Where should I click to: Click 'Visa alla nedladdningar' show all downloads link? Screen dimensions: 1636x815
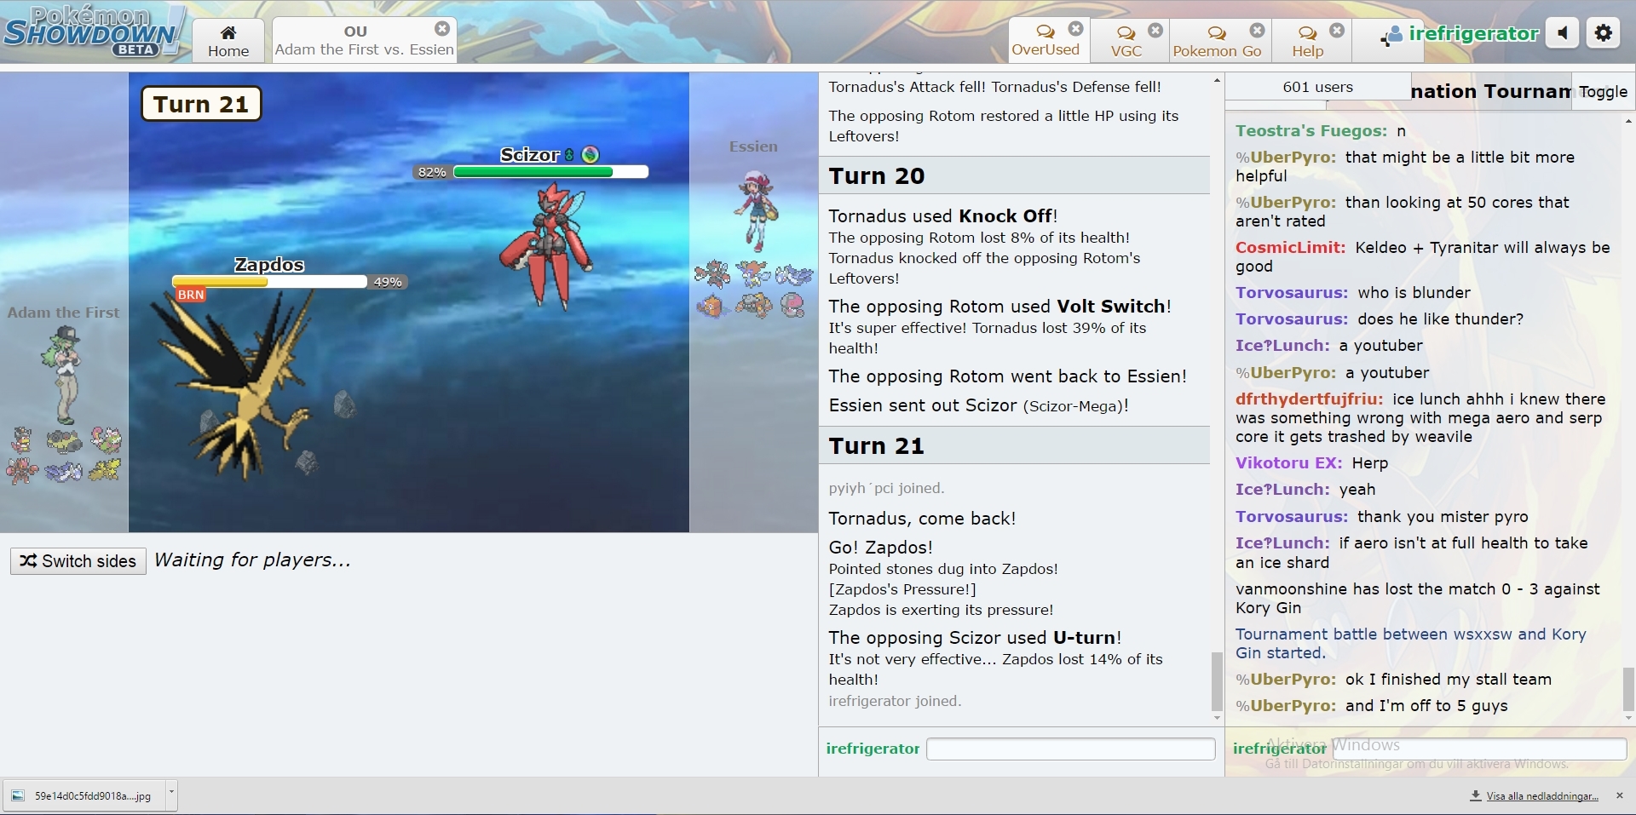click(1541, 796)
